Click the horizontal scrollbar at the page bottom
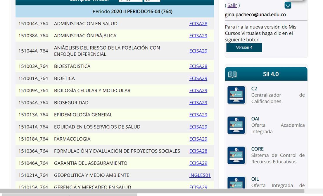The width and height of the screenshot is (323, 196). pos(152,191)
